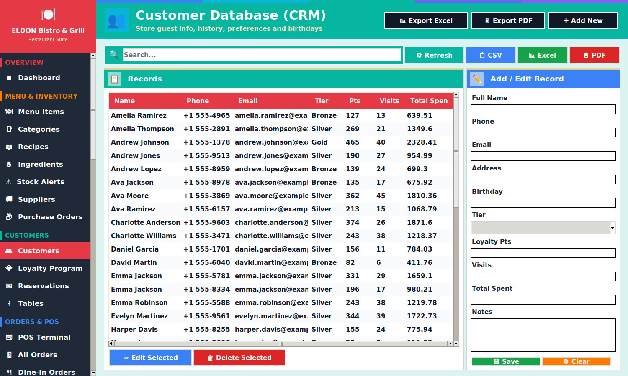The image size is (628, 376).
Task: Click the Reservations icon
Action: [9, 286]
